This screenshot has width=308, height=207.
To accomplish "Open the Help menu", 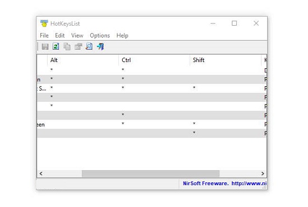I will point(123,35).
